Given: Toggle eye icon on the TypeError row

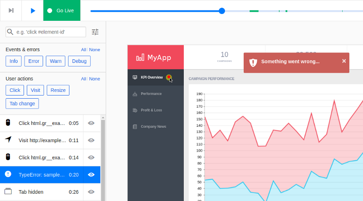Looking at the screenshot, I should [91, 175].
